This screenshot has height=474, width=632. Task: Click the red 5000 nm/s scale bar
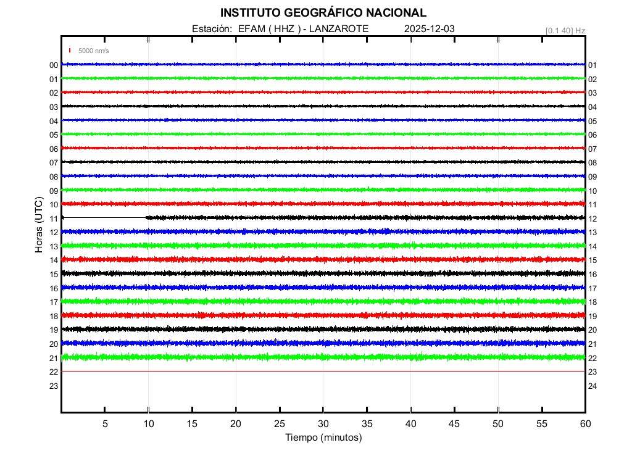(70, 51)
